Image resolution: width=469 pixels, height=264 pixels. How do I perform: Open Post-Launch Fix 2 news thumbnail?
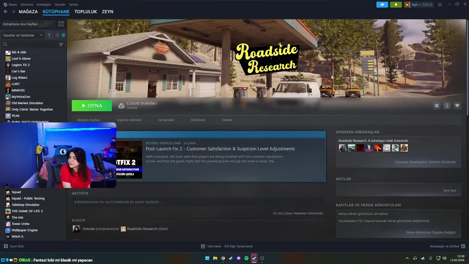coord(129,159)
